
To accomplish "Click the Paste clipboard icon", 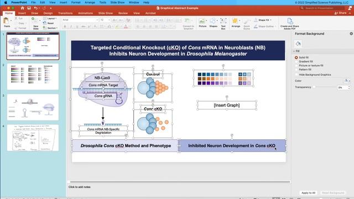I will [x=7, y=21].
